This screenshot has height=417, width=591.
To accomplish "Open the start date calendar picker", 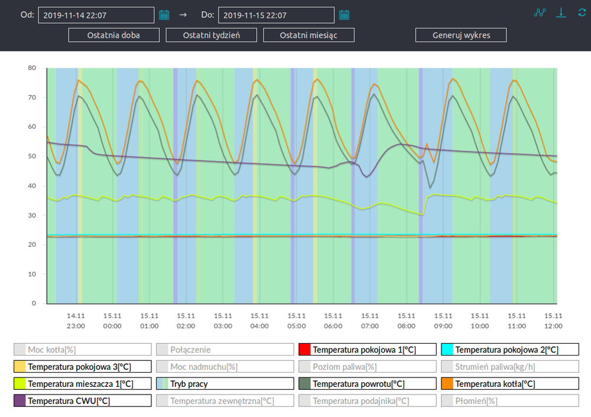I will tap(164, 15).
